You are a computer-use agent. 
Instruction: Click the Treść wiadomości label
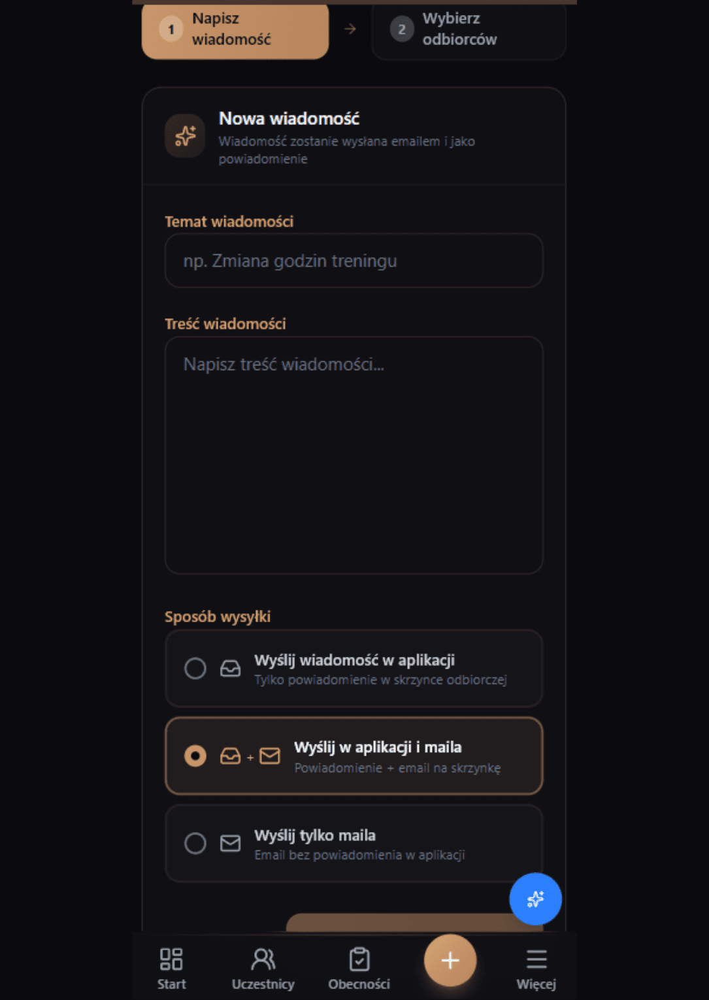(x=225, y=323)
